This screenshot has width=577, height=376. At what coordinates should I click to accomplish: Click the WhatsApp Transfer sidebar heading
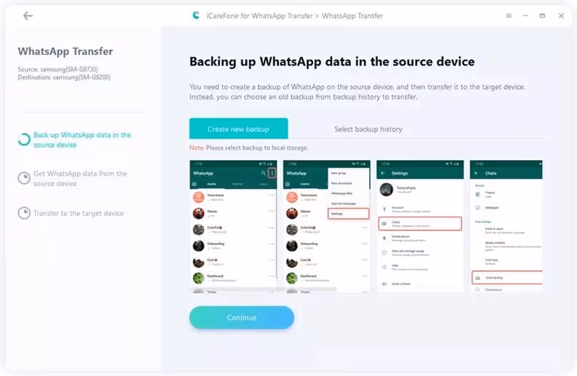(65, 51)
